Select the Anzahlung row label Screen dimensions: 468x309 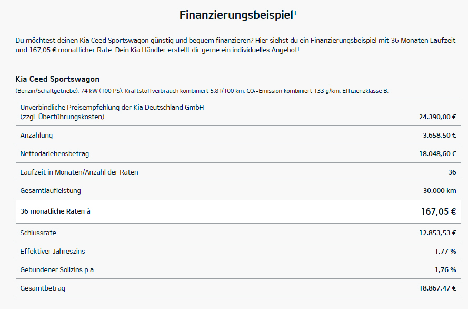(36, 136)
